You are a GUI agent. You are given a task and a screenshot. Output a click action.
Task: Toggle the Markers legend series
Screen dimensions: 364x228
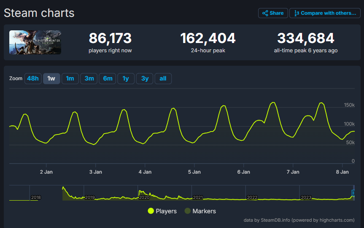[200, 211]
